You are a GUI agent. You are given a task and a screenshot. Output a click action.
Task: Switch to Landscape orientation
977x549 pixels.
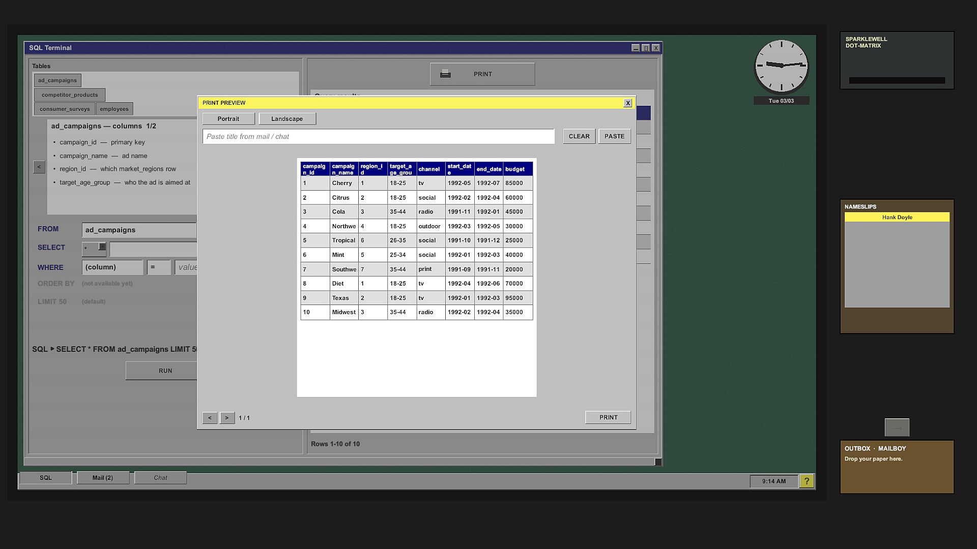287,118
